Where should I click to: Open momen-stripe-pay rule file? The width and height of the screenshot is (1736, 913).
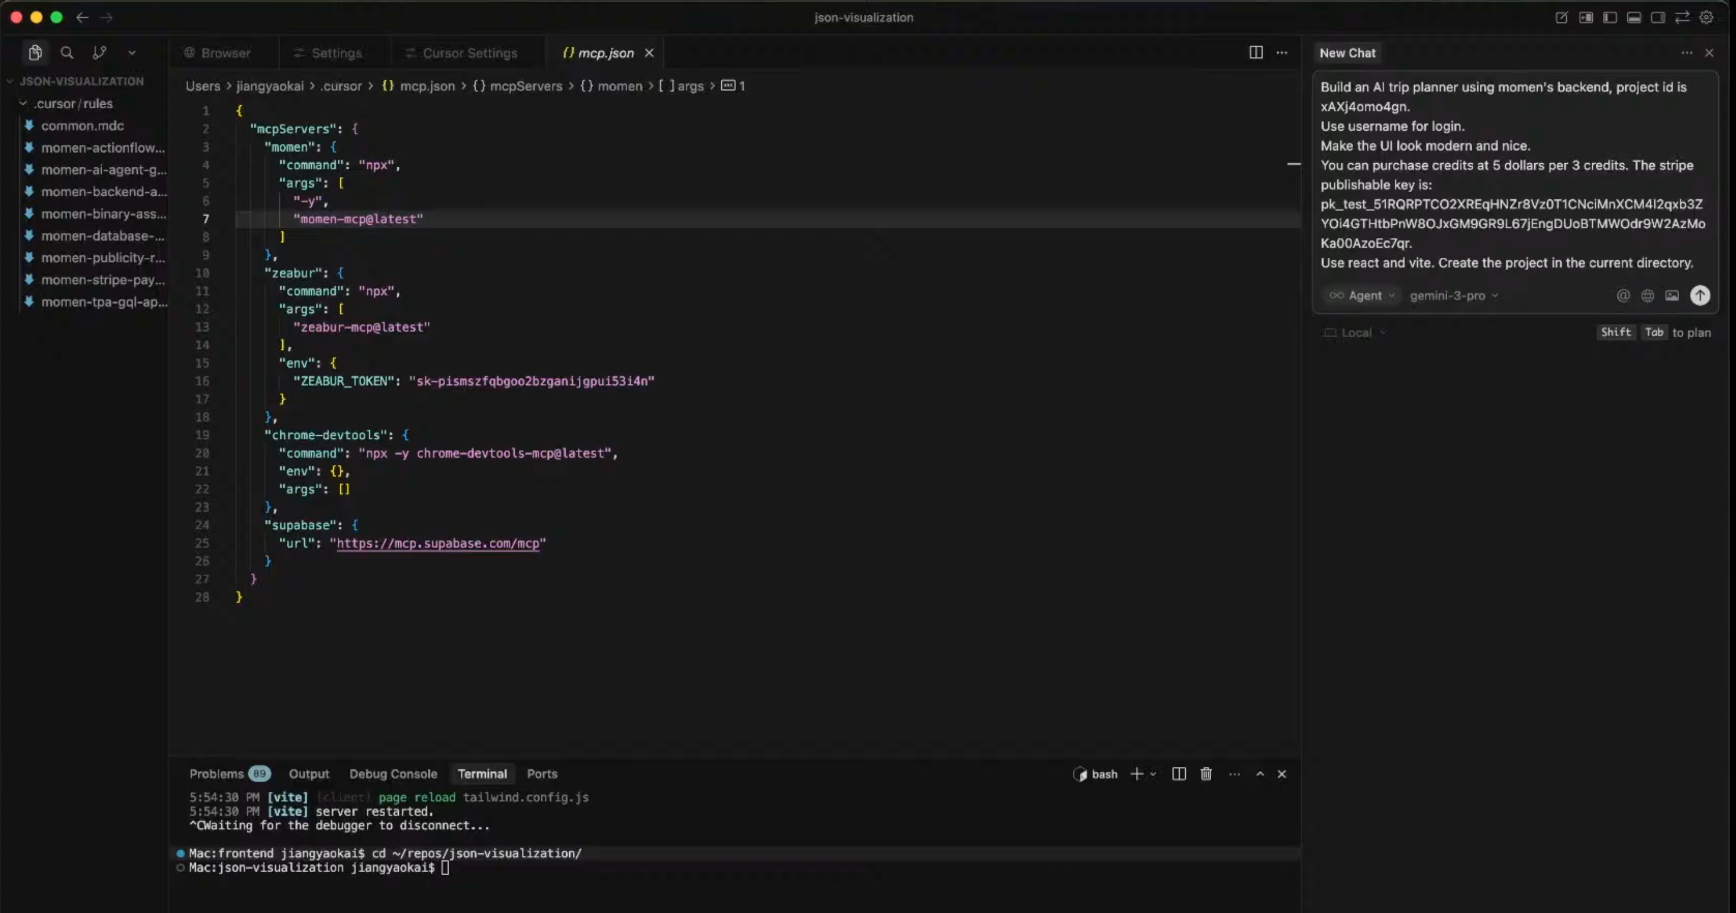point(102,280)
